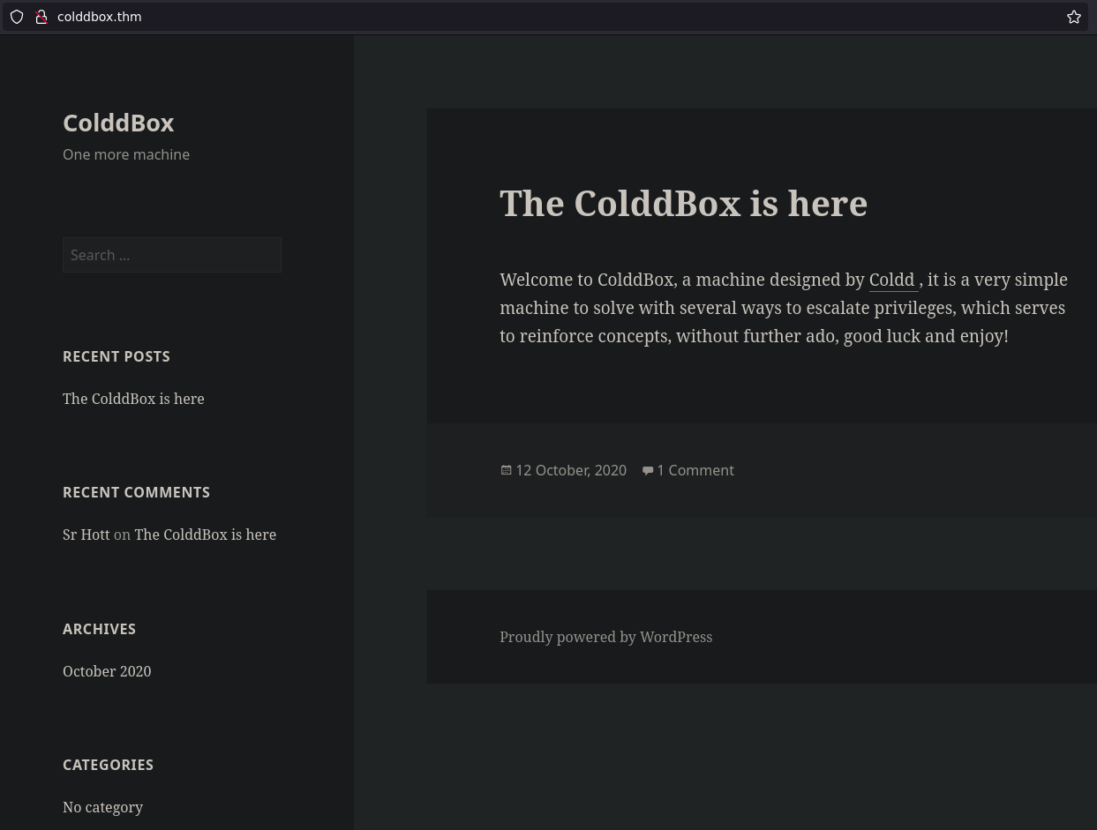Follow the underlined Coldd author link

coord(892,280)
